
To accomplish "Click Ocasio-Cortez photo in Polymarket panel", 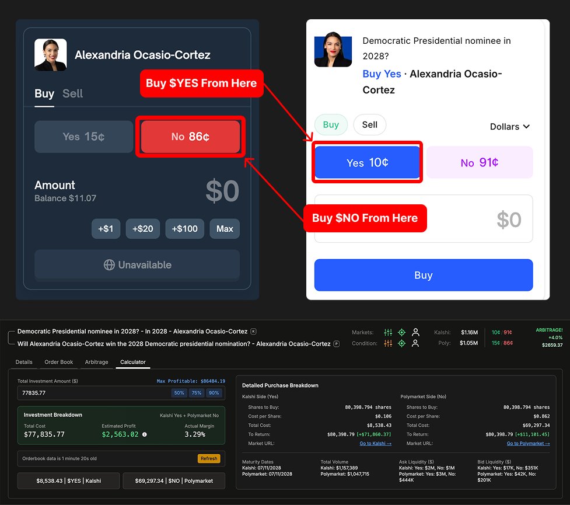I will (51, 54).
